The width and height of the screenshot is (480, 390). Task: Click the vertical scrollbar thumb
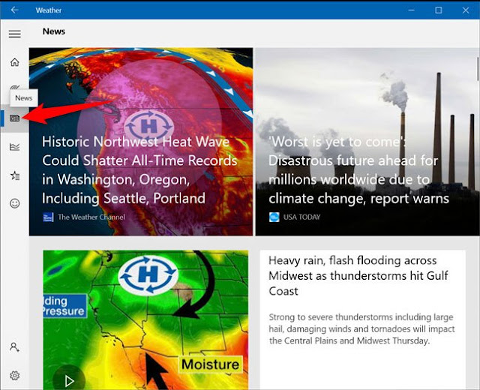click(478, 69)
